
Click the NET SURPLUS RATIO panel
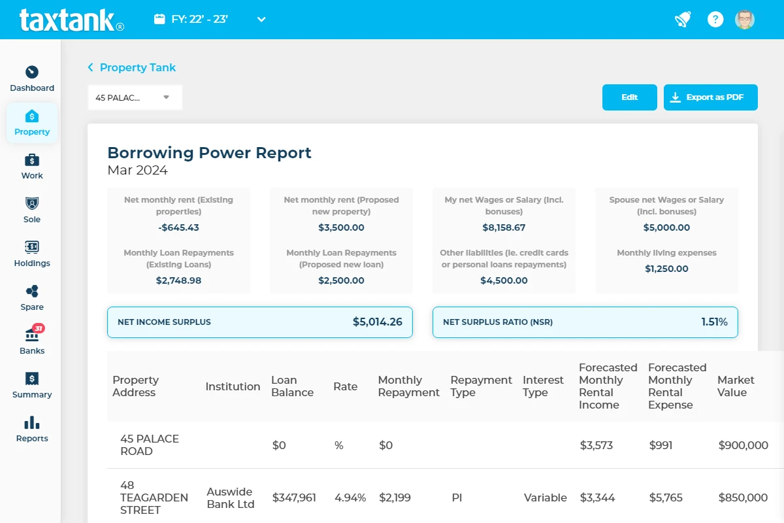pos(585,322)
